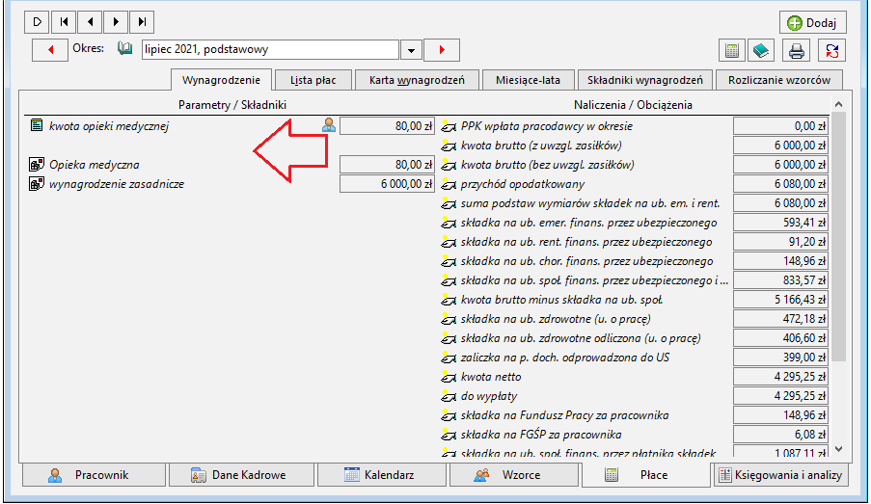This screenshot has width=871, height=504.
Task: Click icon beside składka na Fundusz Pracy
Action: tap(449, 415)
